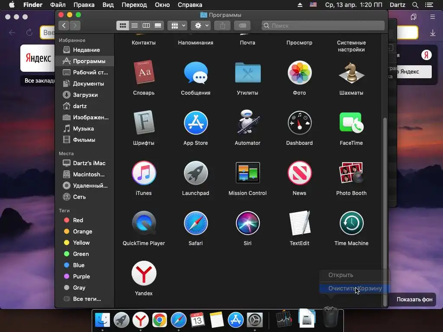Screen dimensions: 443x332
Task: Select the QuickTime Player icon
Action: [x=144, y=223]
